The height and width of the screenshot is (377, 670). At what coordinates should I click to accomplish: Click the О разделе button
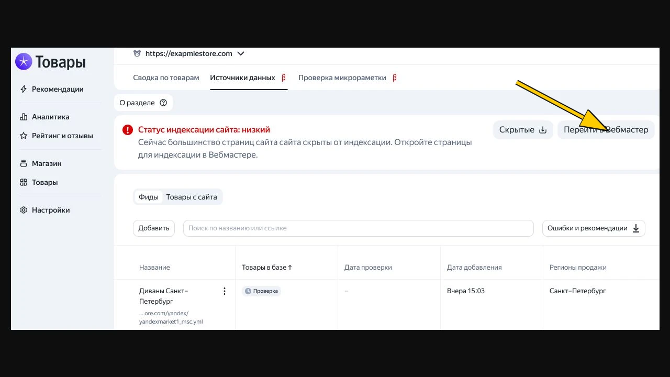pyautogui.click(x=143, y=103)
